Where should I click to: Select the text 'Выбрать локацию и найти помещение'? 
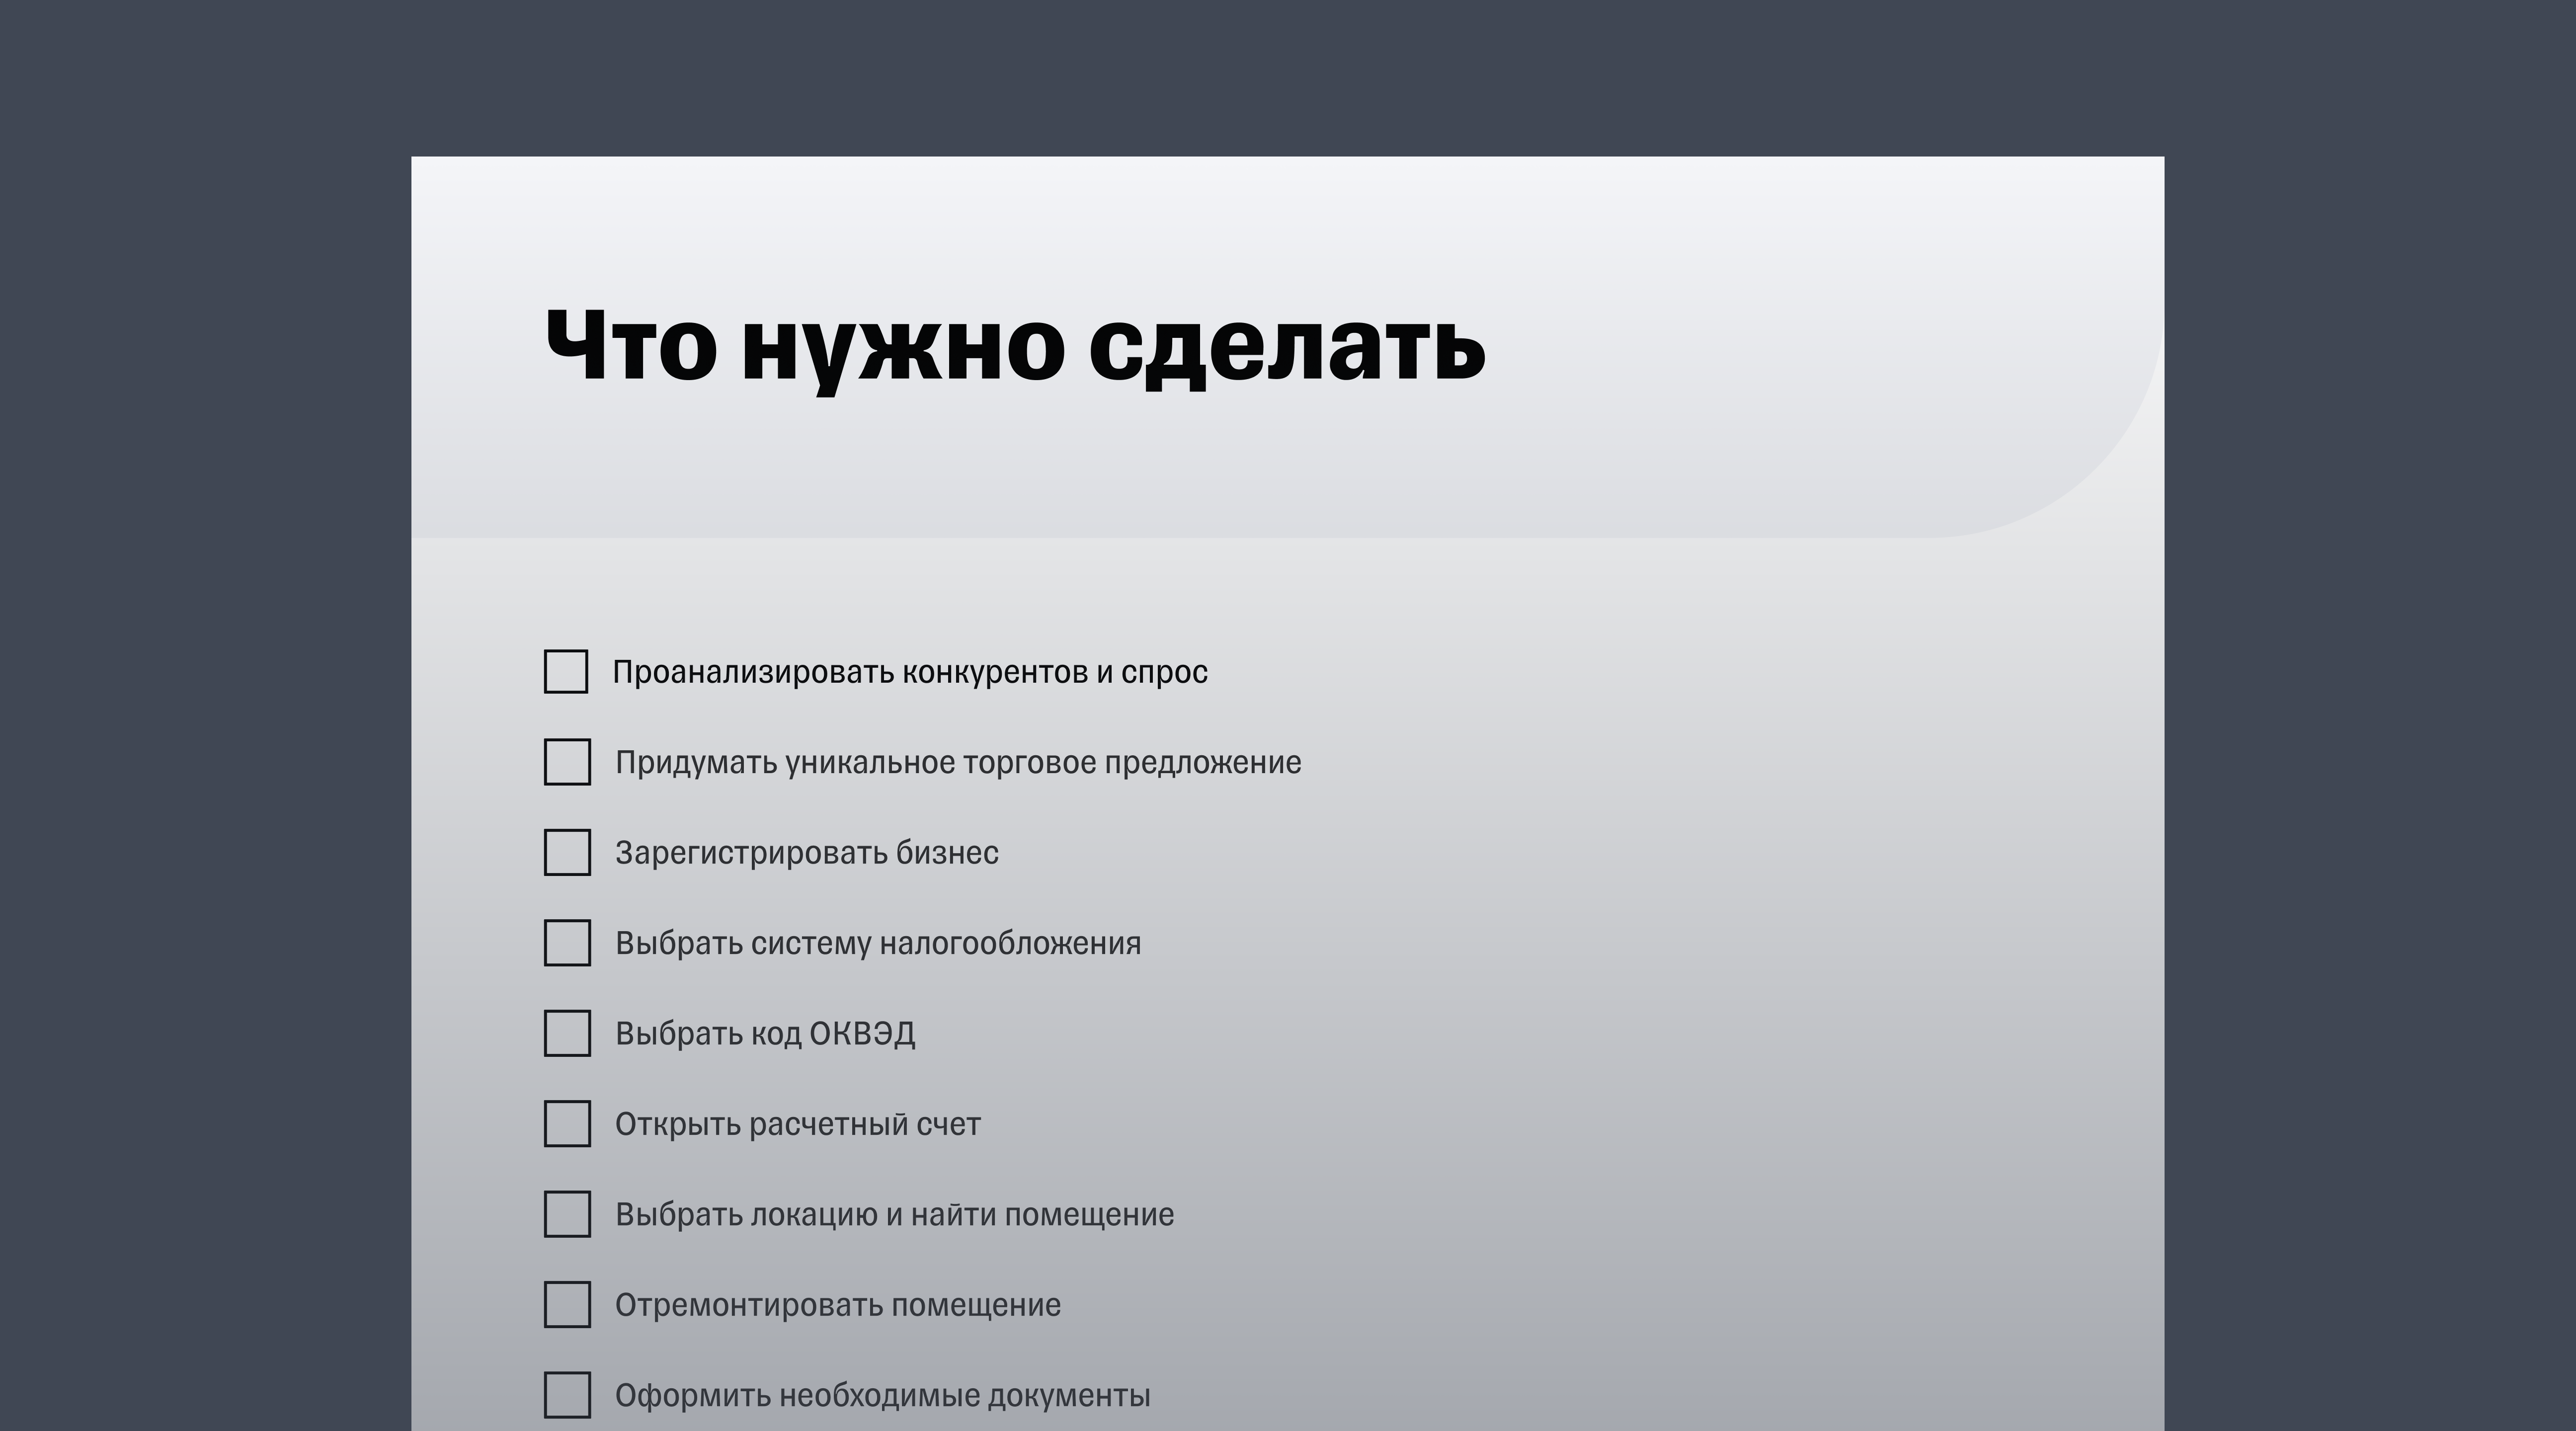(895, 1214)
